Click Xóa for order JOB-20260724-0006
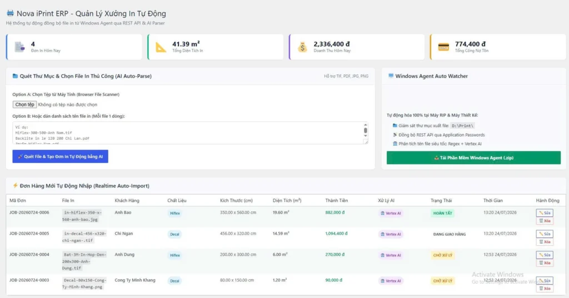 pyautogui.click(x=545, y=221)
